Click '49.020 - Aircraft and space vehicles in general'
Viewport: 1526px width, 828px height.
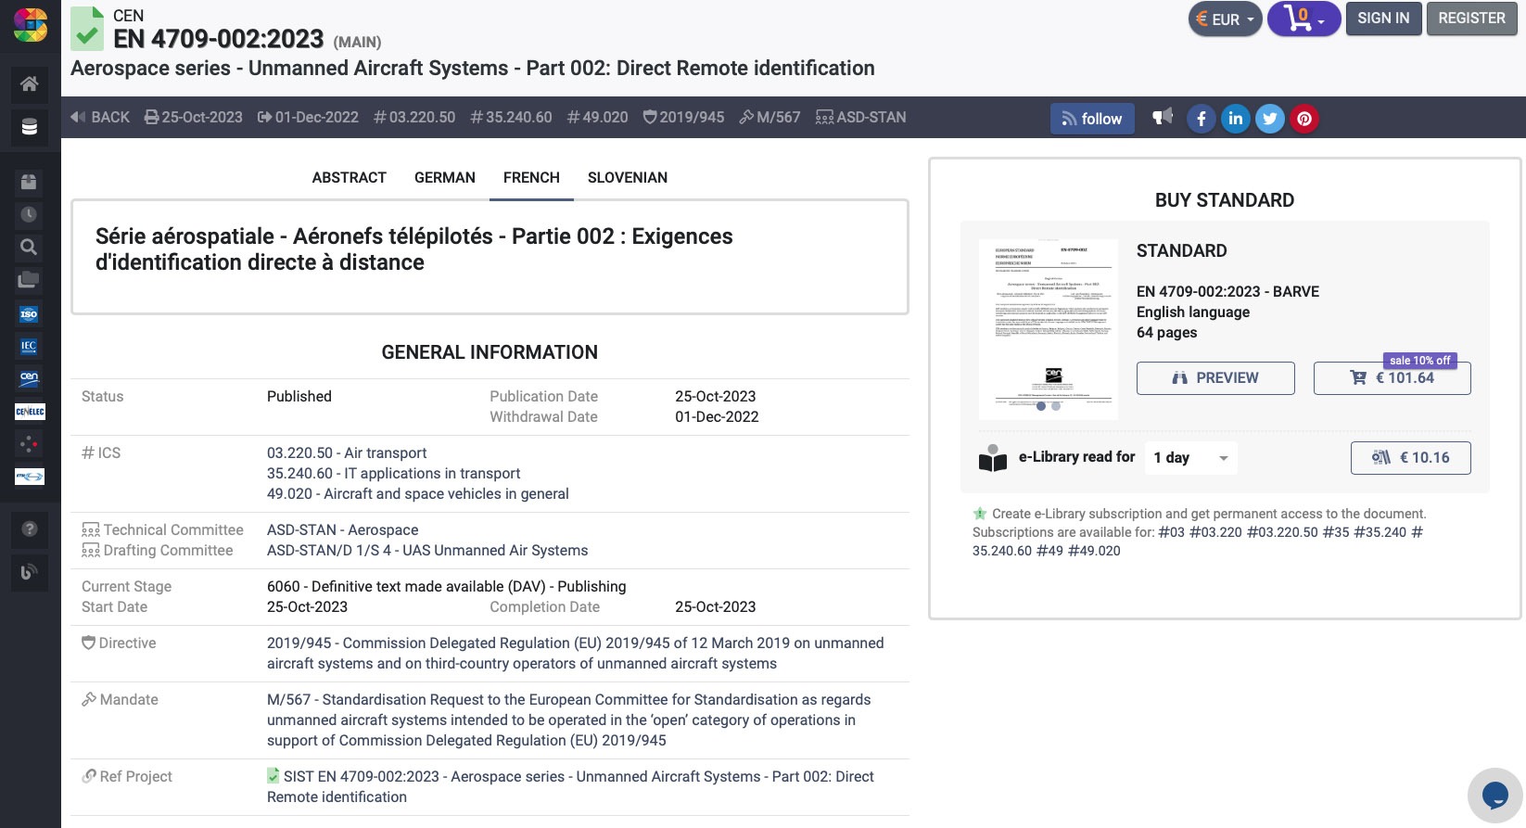pyautogui.click(x=418, y=494)
